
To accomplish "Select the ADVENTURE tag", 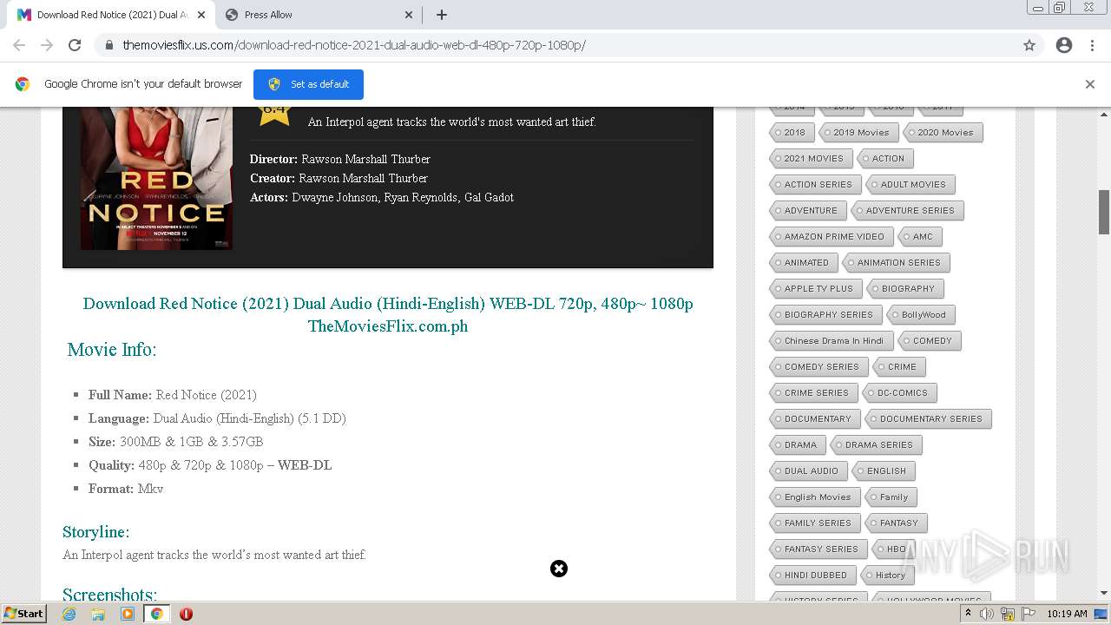I will 808,211.
